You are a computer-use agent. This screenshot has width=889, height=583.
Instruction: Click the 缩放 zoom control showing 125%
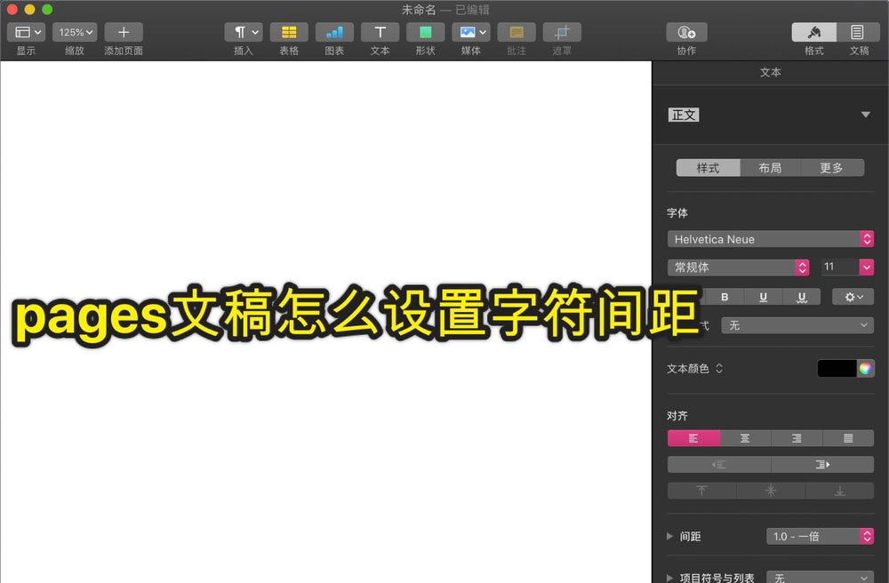pyautogui.click(x=74, y=32)
